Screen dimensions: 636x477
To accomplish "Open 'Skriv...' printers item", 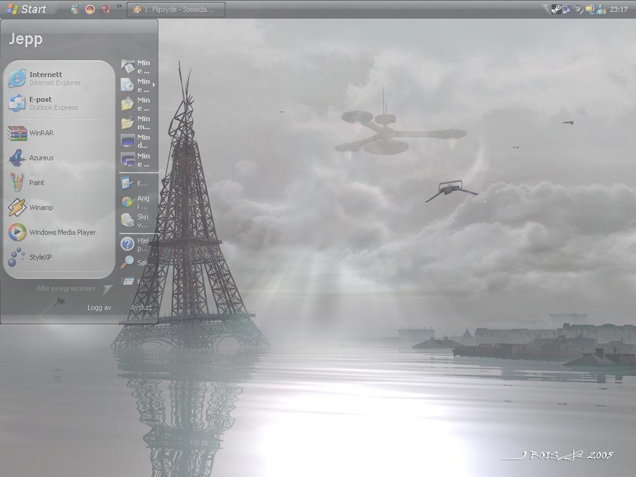I will coord(136,220).
